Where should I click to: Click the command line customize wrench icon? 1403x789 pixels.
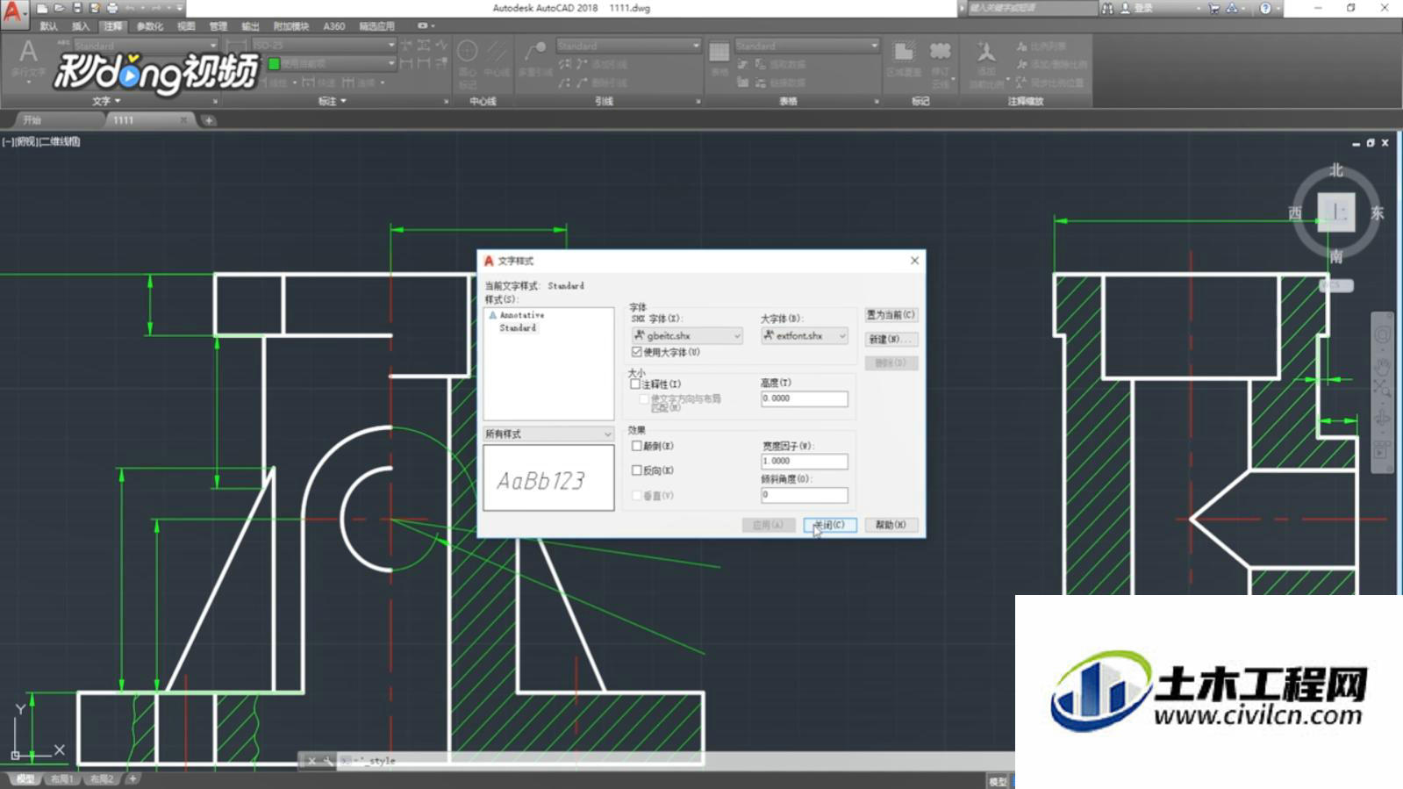tap(327, 761)
